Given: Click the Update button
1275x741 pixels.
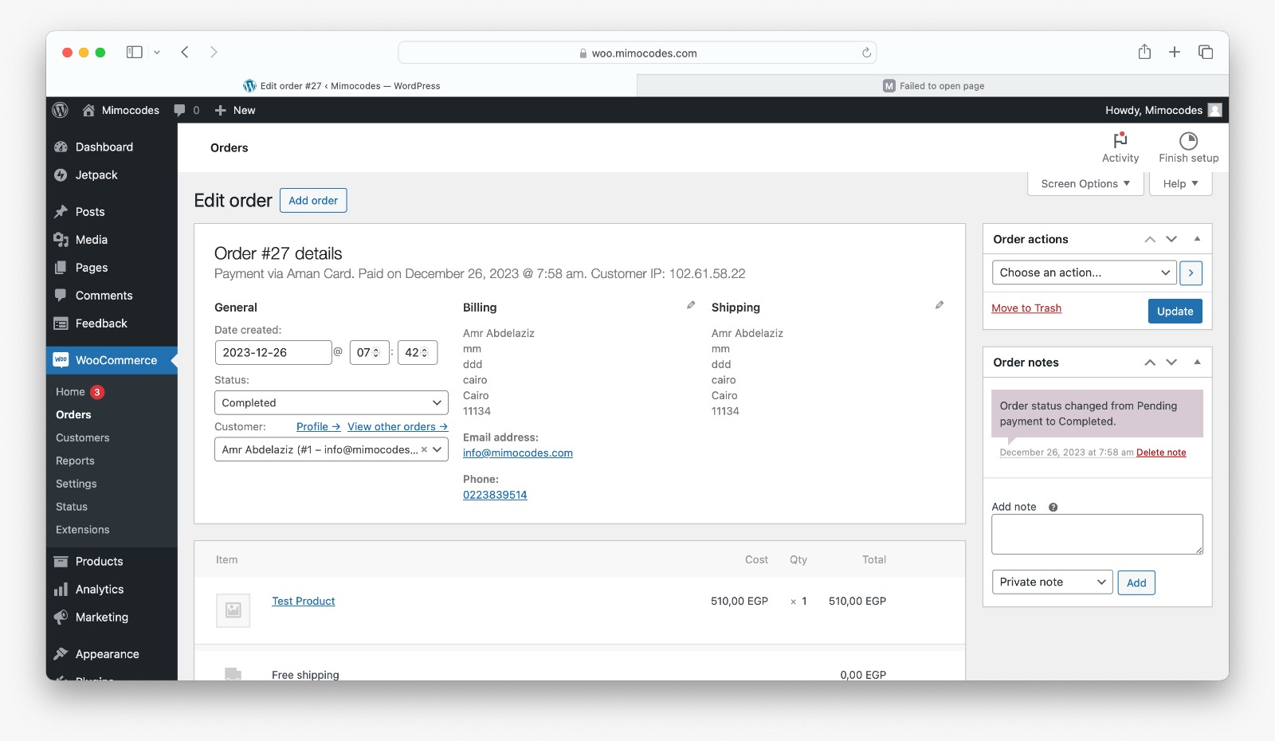Looking at the screenshot, I should point(1175,311).
